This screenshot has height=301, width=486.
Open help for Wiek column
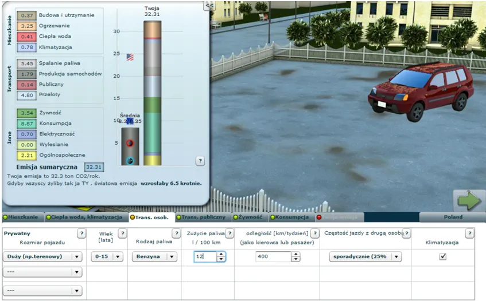coord(122,233)
